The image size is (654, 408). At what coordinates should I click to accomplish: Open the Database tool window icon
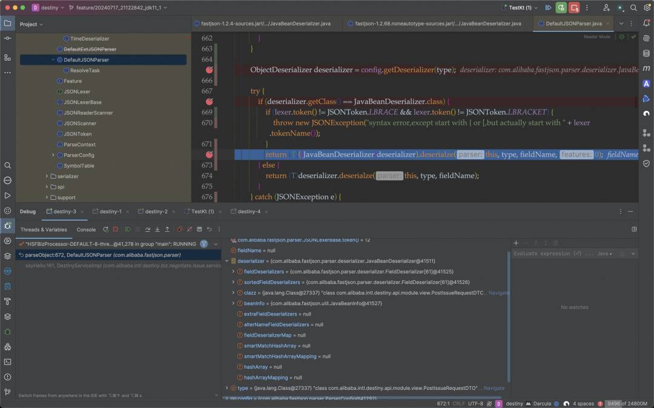[x=646, y=53]
